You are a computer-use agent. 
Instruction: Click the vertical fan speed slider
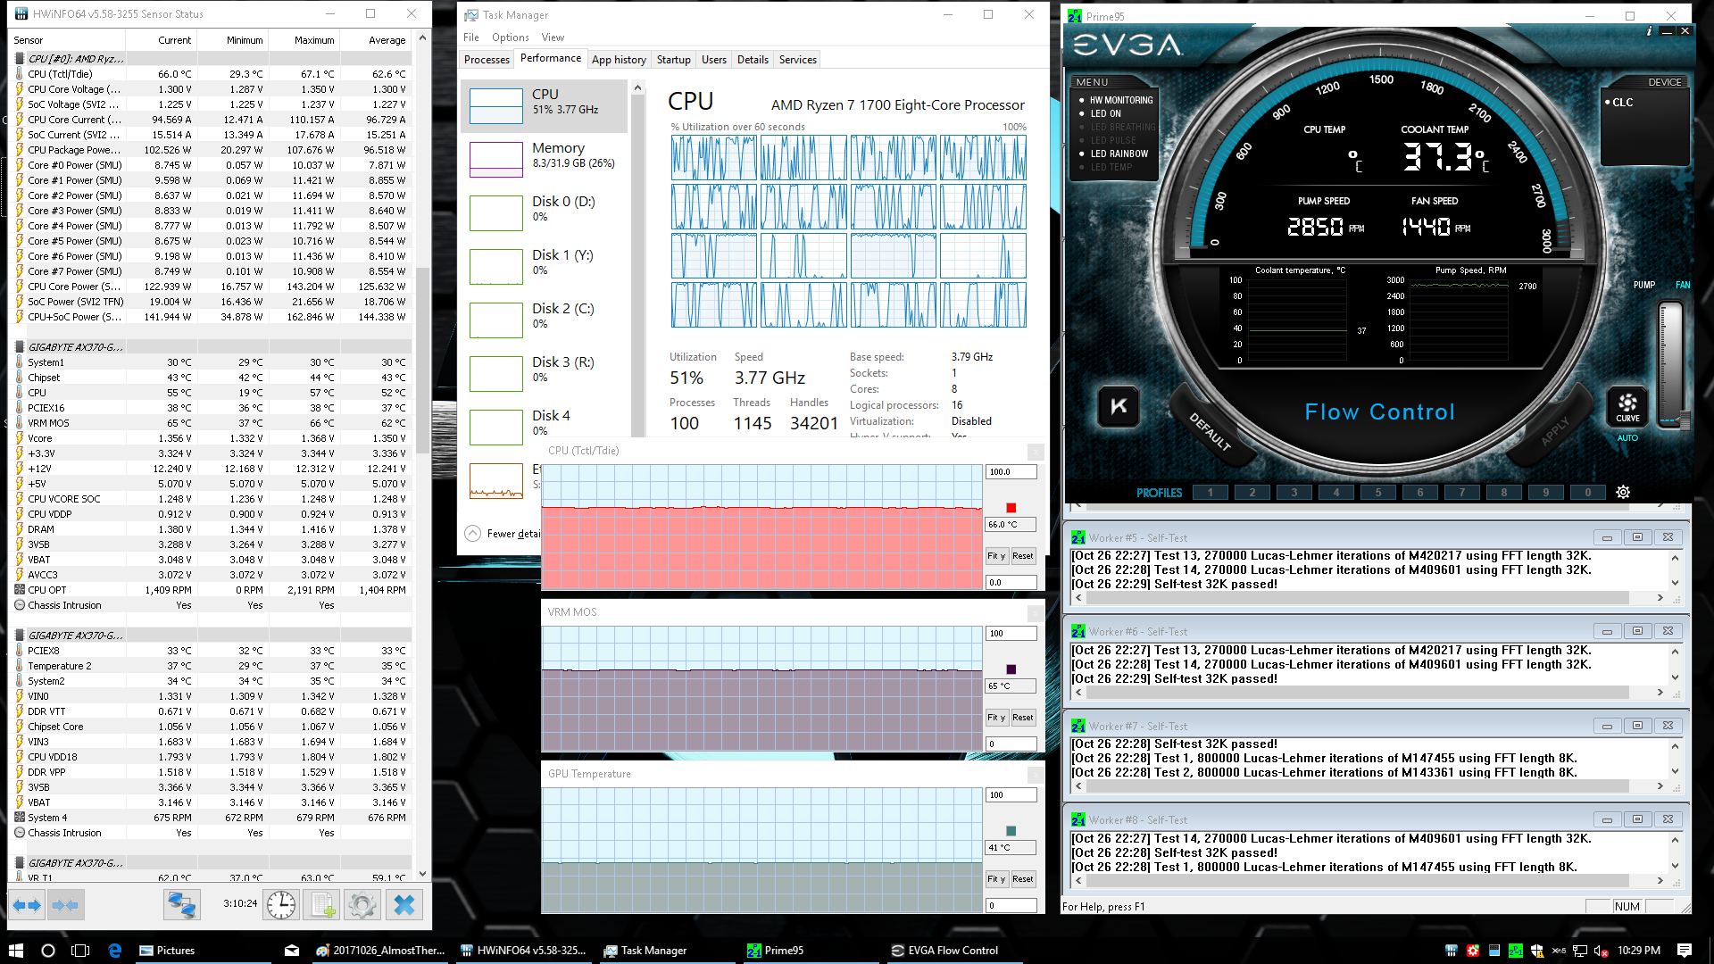(1670, 366)
